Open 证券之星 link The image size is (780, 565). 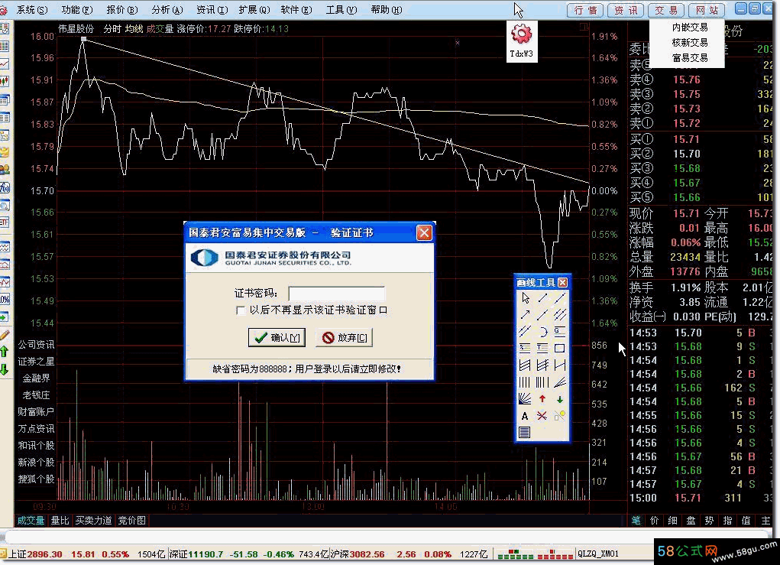point(36,362)
